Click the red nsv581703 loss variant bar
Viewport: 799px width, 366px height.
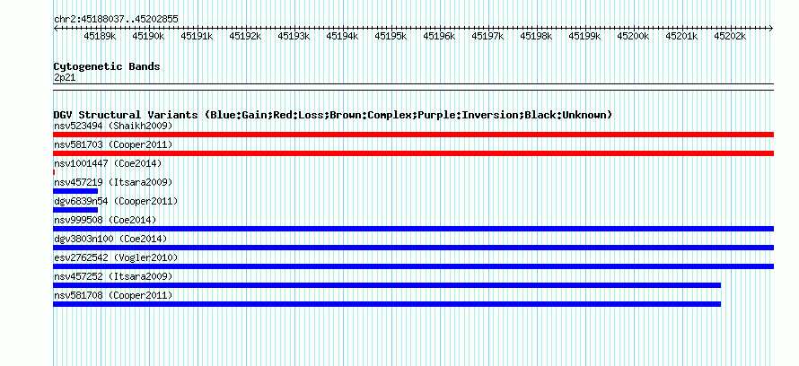pyautogui.click(x=413, y=153)
